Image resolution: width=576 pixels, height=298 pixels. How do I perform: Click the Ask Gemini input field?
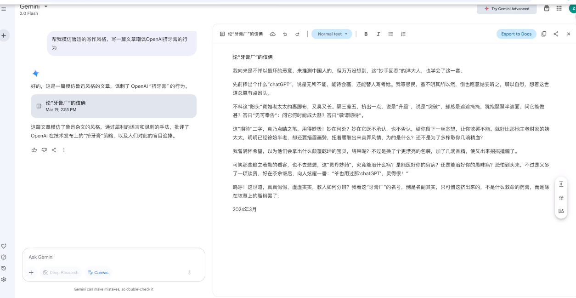point(113,257)
